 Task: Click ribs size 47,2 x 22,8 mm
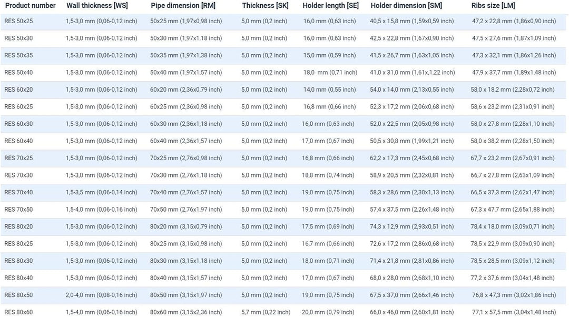(514, 21)
